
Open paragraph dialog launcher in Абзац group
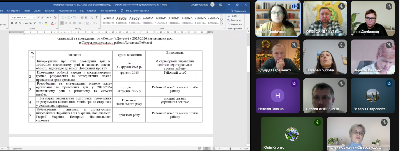[x=99, y=28]
